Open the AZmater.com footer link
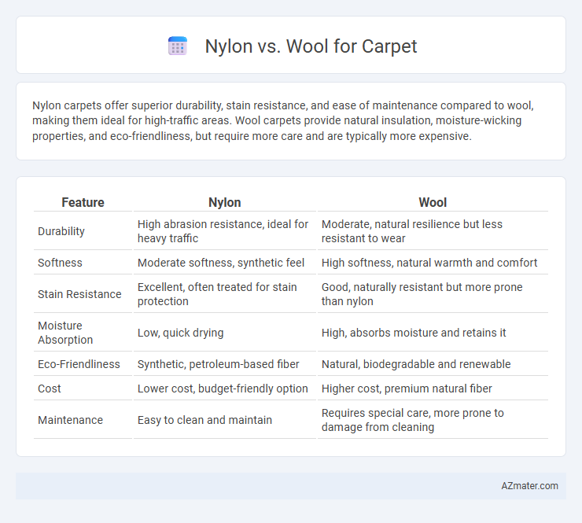Screen dimensions: 582x523 point(529,485)
